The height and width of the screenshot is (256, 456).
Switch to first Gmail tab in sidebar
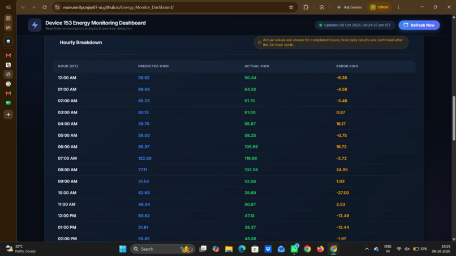pos(8,55)
